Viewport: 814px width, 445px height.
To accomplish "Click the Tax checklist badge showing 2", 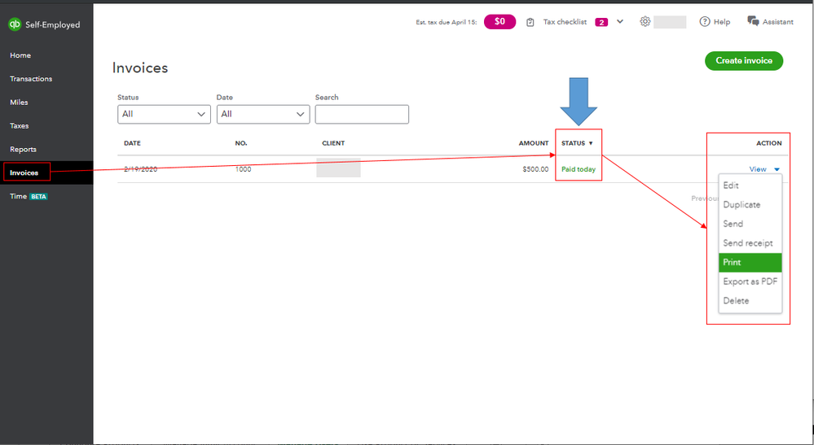I will [x=601, y=22].
